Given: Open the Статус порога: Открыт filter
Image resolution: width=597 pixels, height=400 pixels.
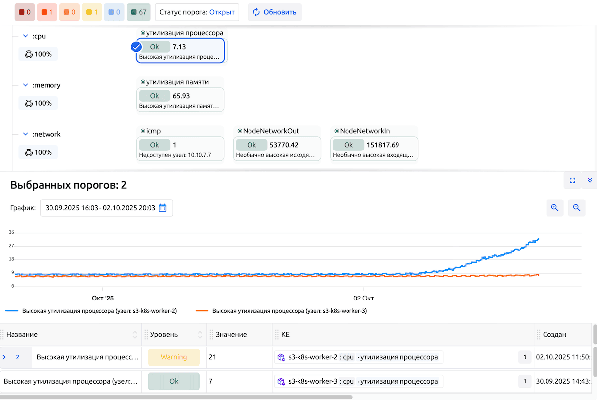Looking at the screenshot, I should [197, 12].
